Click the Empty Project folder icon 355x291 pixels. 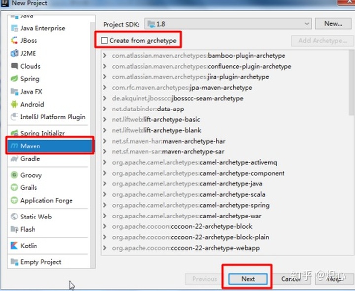(x=14, y=262)
